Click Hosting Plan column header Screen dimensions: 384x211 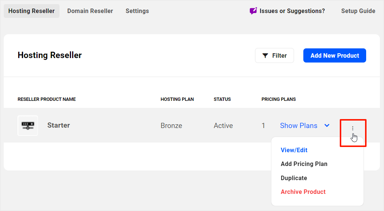[177, 99]
